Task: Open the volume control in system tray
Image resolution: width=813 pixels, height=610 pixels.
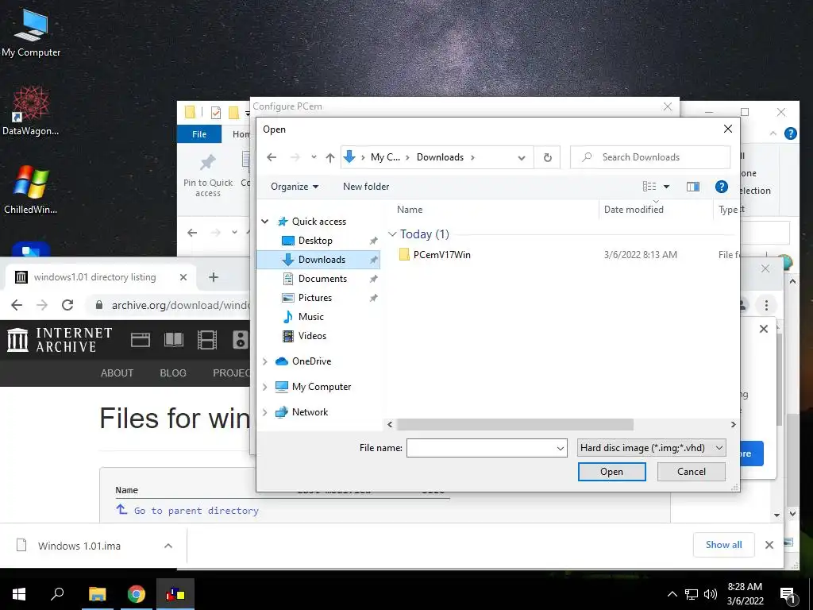Action: [711, 594]
